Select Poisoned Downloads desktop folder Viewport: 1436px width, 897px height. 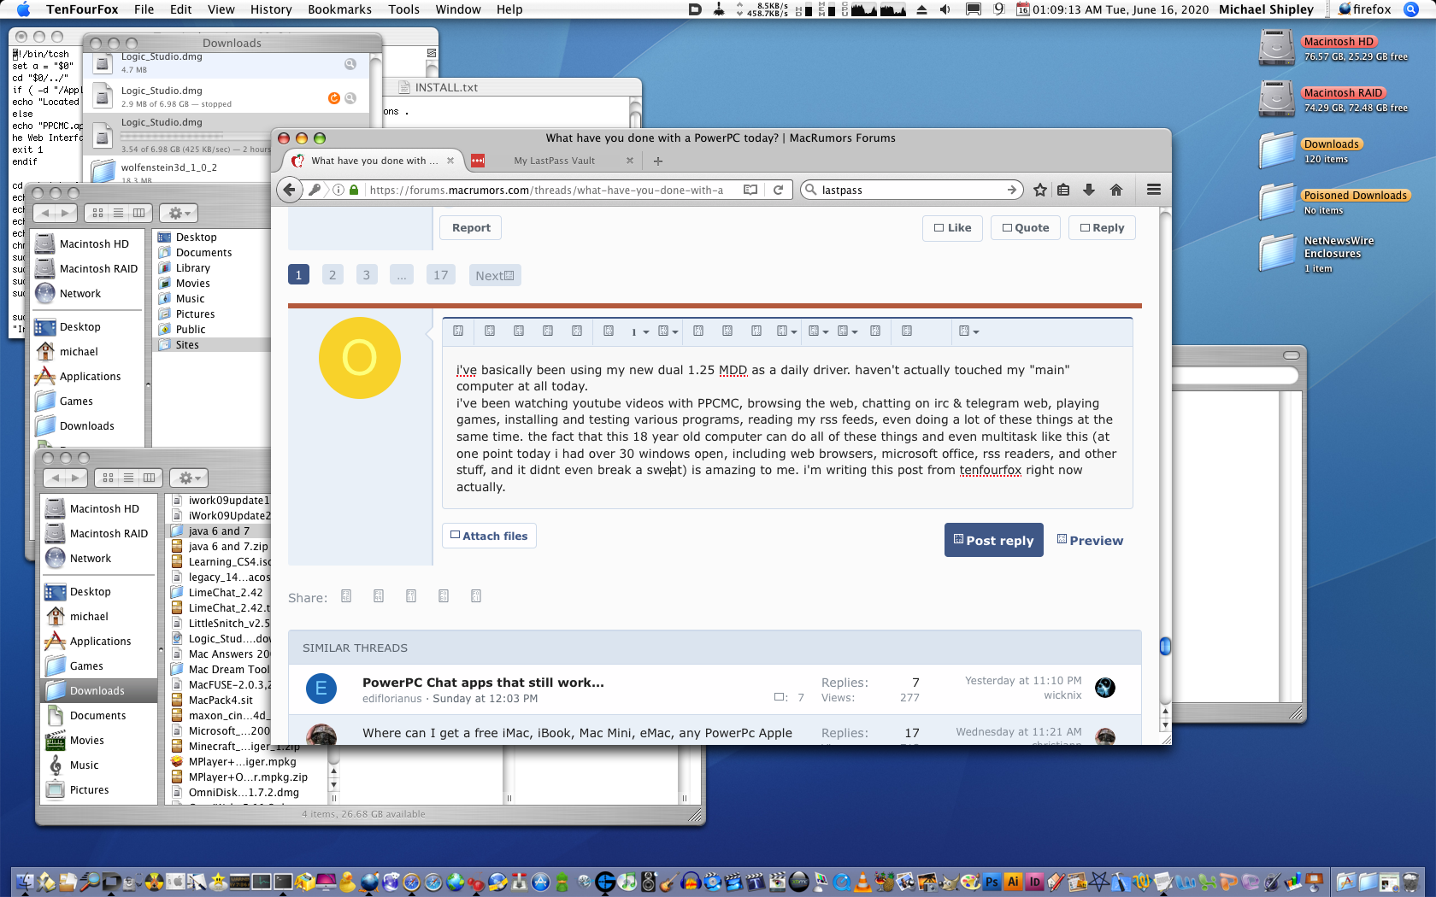(1277, 202)
